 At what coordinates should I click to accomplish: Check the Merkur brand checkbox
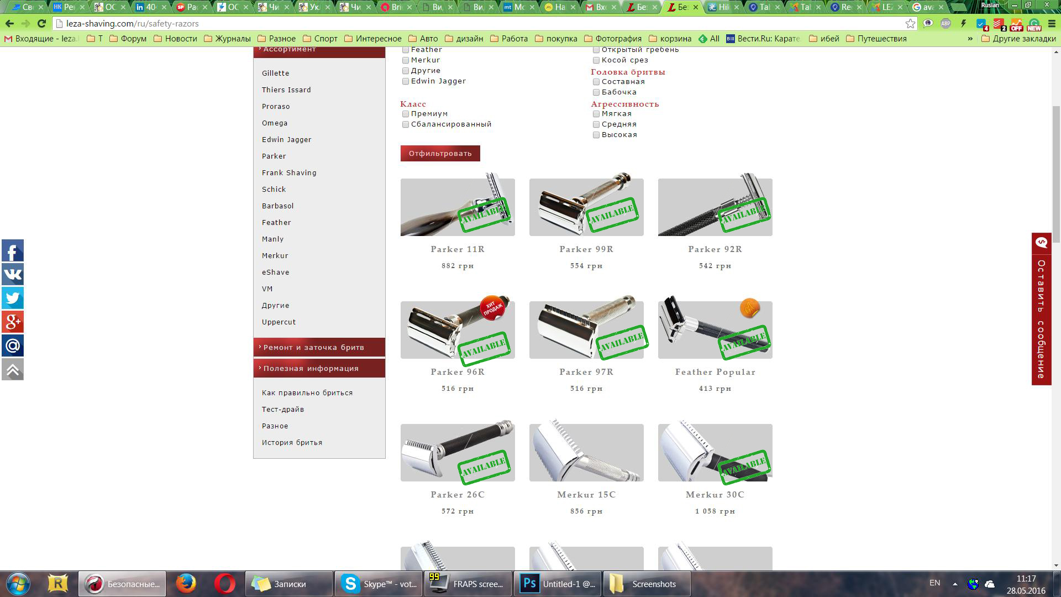tap(406, 60)
